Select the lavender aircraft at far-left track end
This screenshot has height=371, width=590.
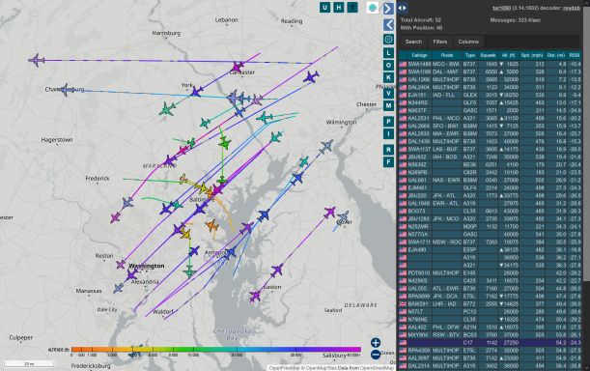point(37,60)
